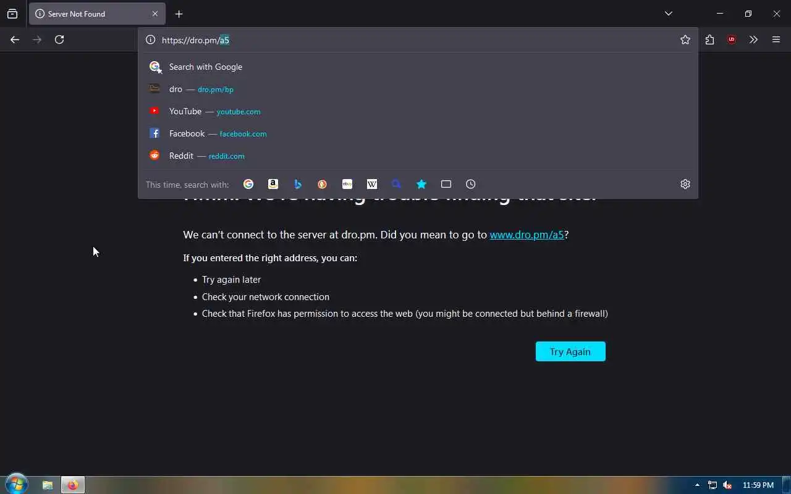Click the URL address field
This screenshot has width=791, height=494.
417,40
